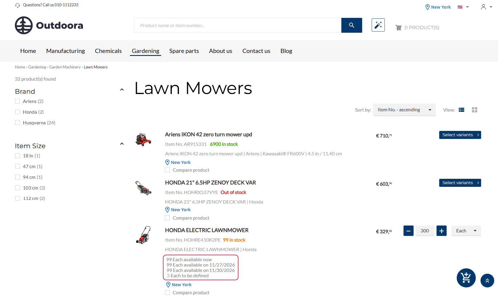Select variants for HONDA 21" ZENOY DECK
The height and width of the screenshot is (299, 498).
(x=460, y=183)
